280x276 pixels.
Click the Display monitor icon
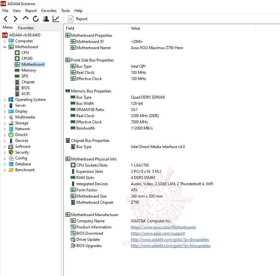coord(11,111)
